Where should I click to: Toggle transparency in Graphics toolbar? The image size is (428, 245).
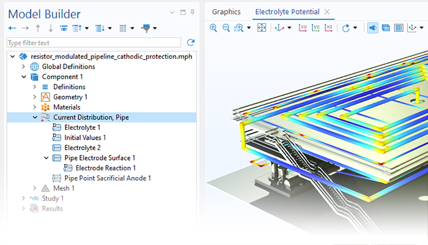[385, 28]
